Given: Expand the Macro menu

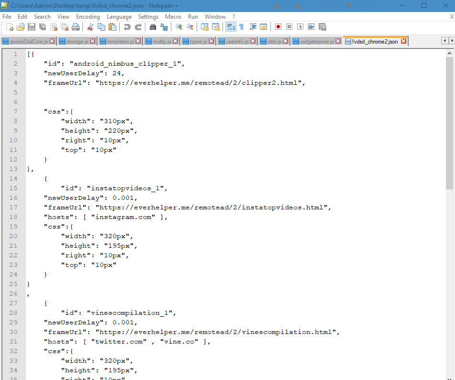Looking at the screenshot, I should point(173,17).
